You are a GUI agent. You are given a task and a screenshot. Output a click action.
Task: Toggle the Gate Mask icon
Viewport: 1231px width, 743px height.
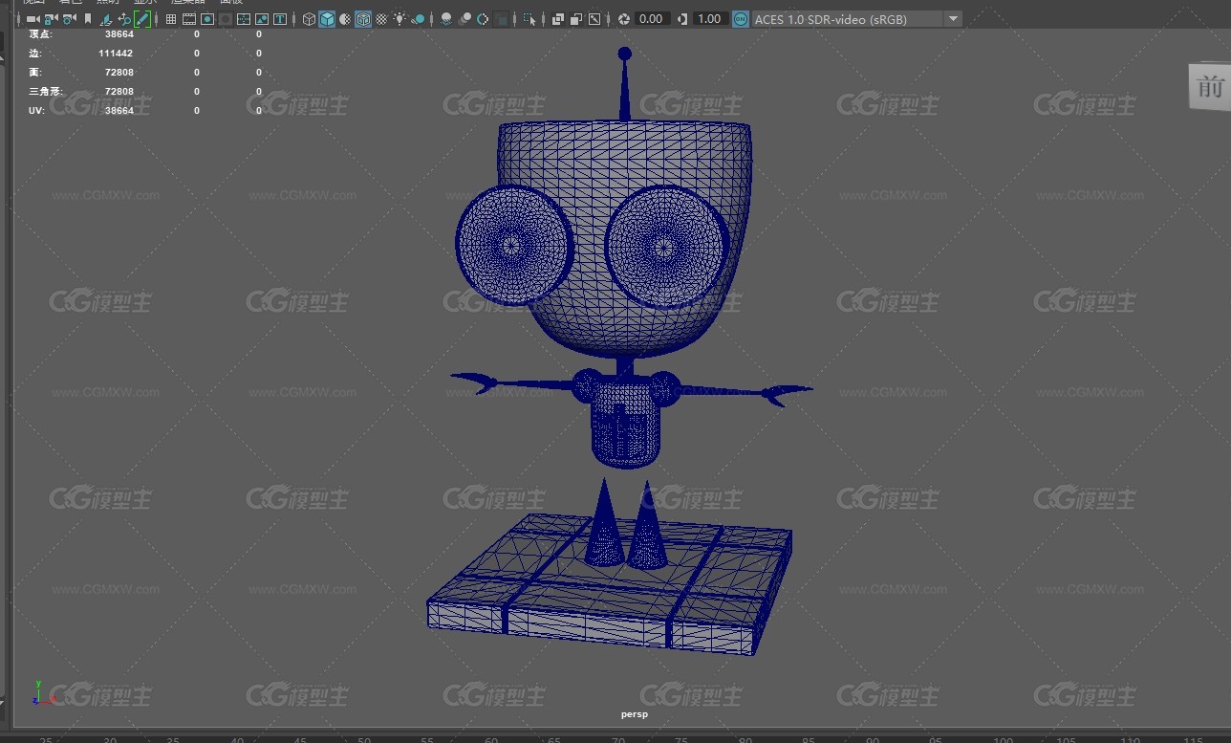click(x=226, y=19)
